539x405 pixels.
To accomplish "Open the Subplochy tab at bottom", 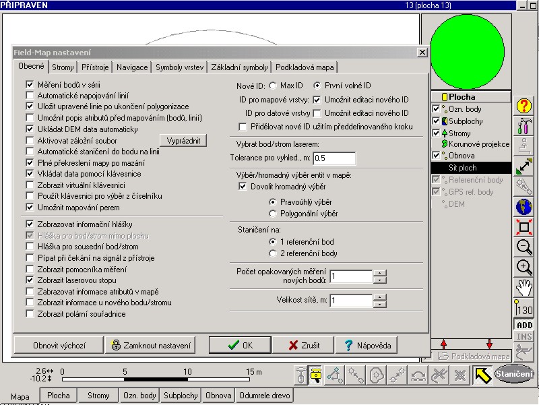I will point(181,396).
